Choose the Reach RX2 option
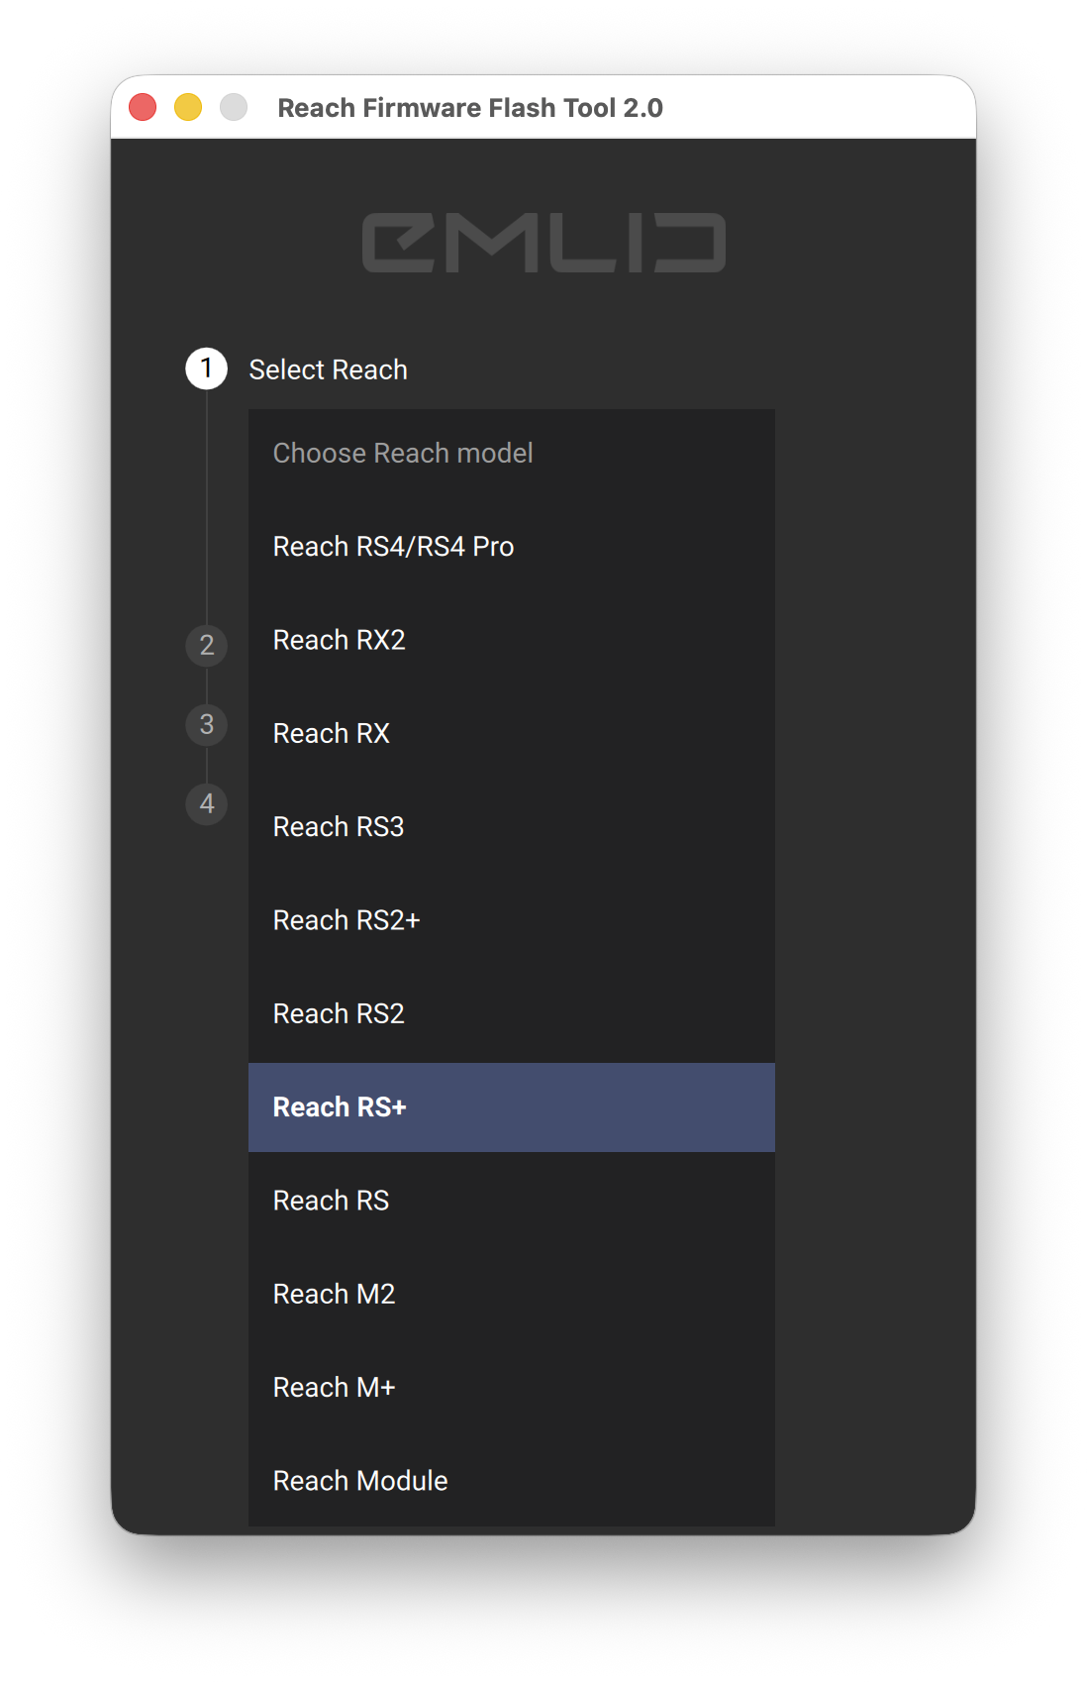This screenshot has height=1682, width=1087. [x=512, y=640]
